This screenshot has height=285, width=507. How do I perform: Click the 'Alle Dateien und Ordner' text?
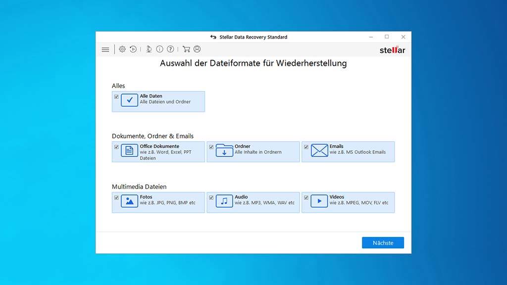pos(165,102)
